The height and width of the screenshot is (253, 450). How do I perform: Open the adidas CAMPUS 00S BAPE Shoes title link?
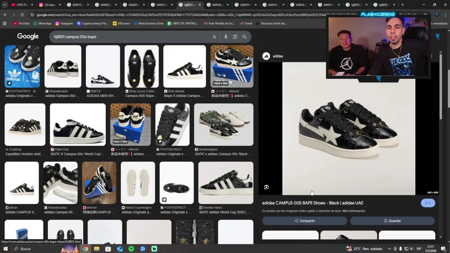click(313, 203)
